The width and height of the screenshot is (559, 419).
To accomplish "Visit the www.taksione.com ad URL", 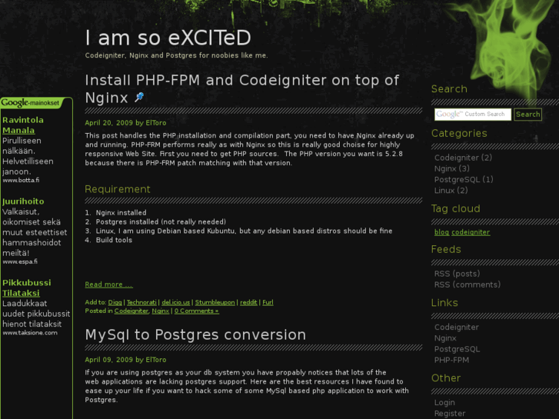I will [29, 333].
